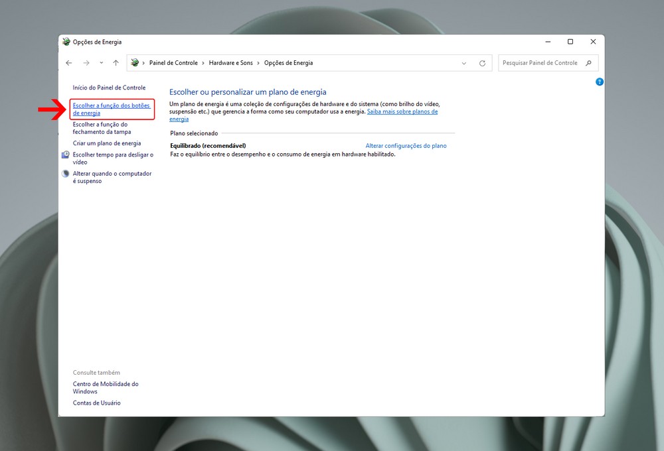
Task: Click the up-one-level arrow
Action: click(x=116, y=63)
